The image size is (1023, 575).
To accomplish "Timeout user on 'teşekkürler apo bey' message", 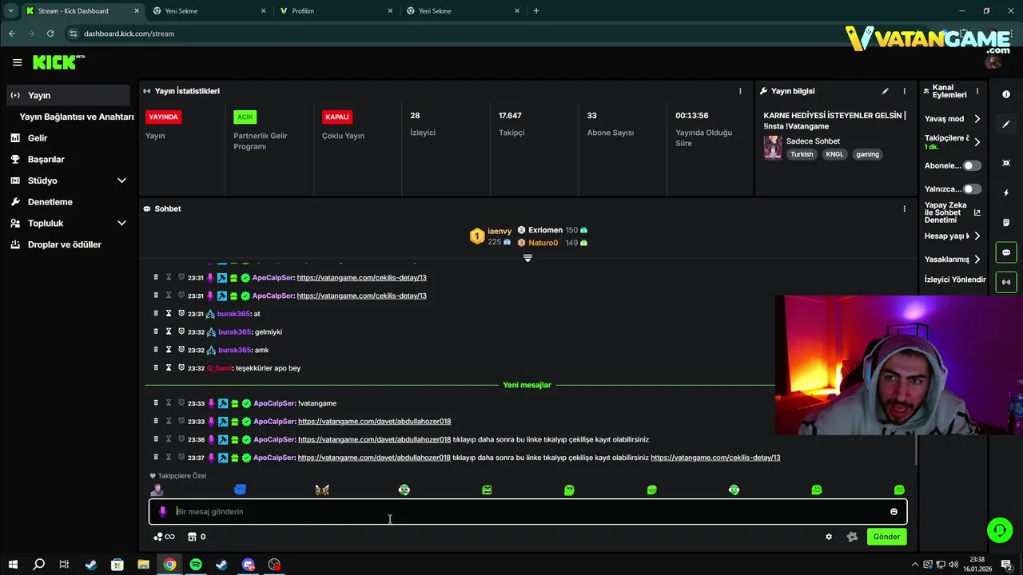I will [169, 368].
